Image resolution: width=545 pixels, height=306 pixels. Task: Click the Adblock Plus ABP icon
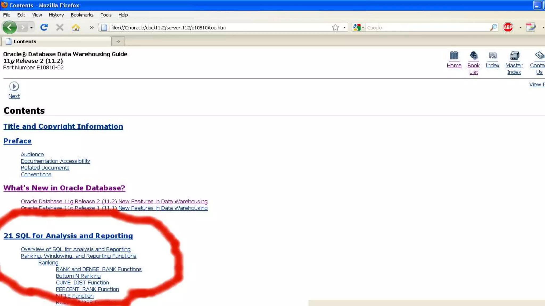pyautogui.click(x=508, y=27)
